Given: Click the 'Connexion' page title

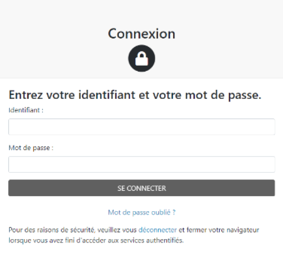Looking at the screenshot, I should (x=141, y=34).
